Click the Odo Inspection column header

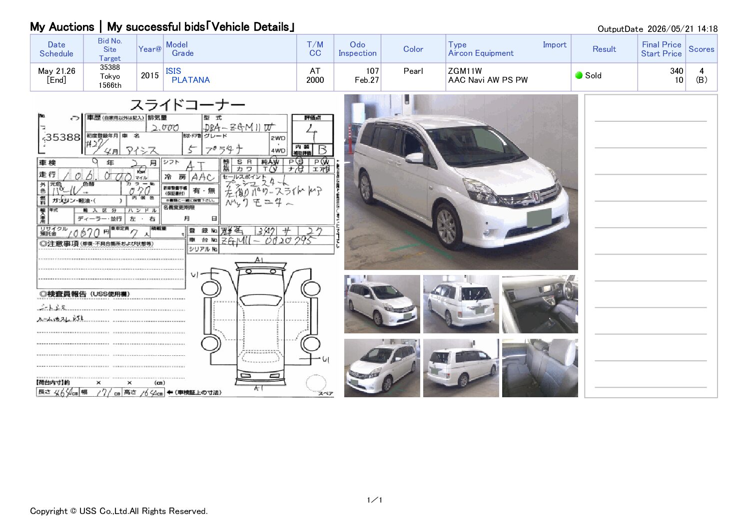357,49
